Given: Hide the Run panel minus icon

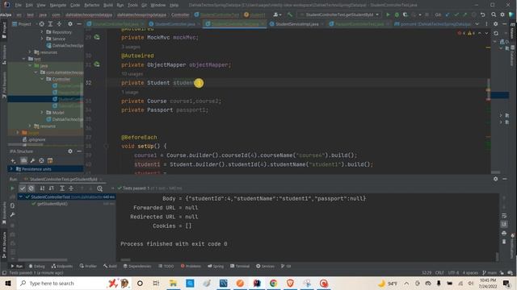Looking at the screenshot, I should (x=504, y=179).
